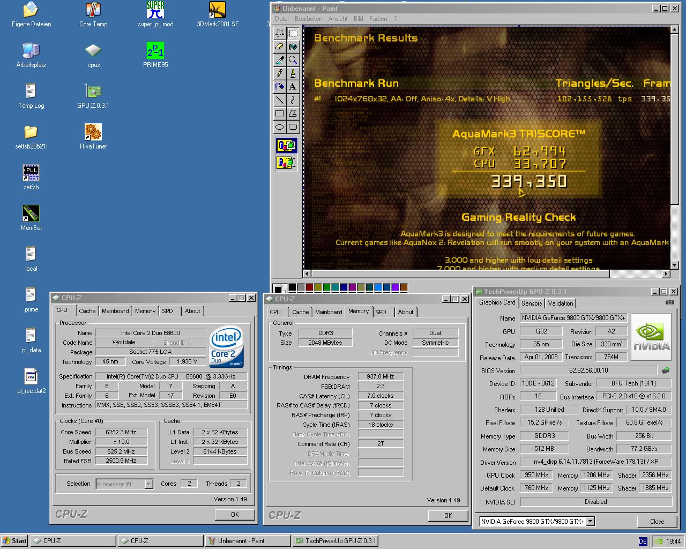Open the Core Temp desktop icon
The image size is (686, 549).
93,15
